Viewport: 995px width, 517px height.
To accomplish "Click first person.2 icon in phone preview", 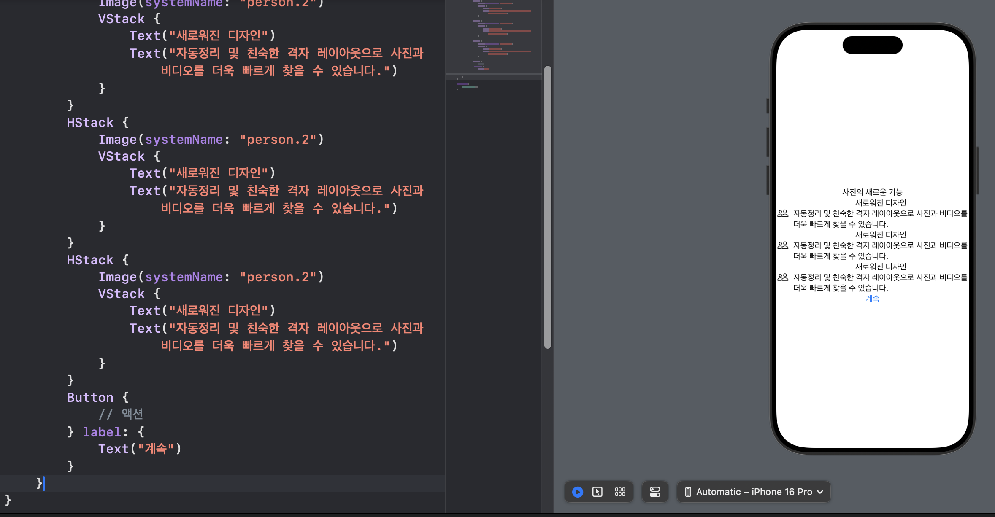I will 783,213.
